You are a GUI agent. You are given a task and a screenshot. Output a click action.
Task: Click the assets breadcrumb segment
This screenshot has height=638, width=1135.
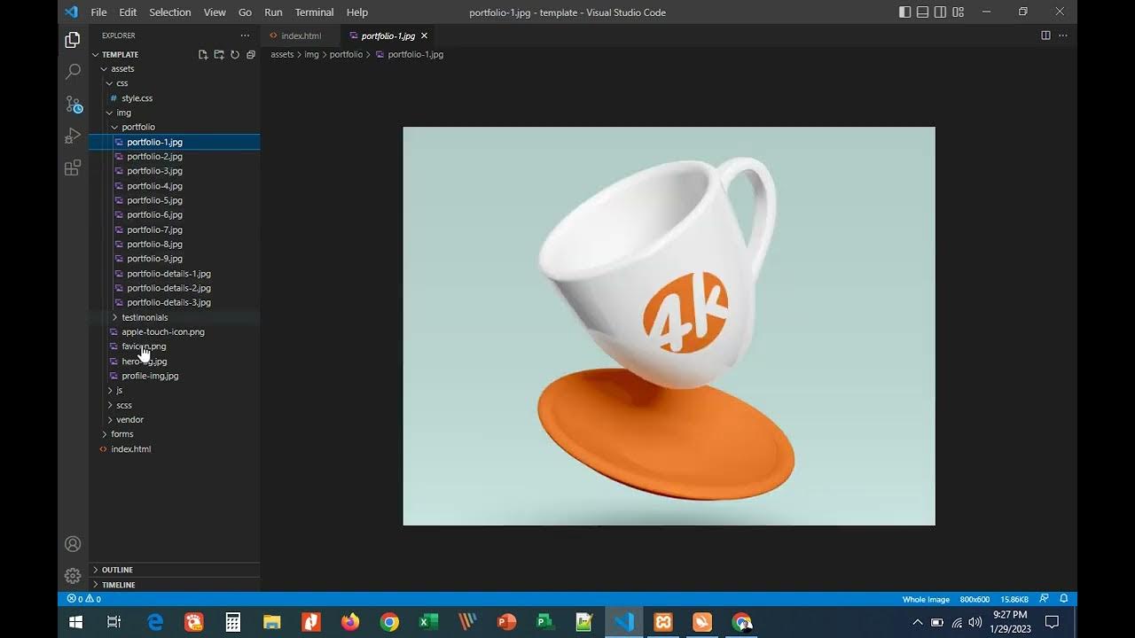pos(282,54)
